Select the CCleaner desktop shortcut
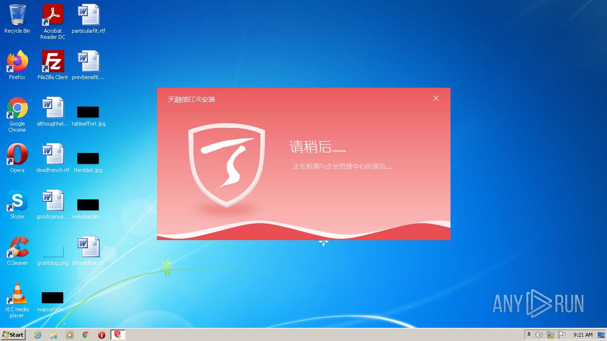Viewport: 607px width, 341px height. tap(17, 251)
